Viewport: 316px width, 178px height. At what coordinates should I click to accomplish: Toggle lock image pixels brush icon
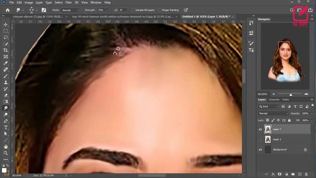click(x=273, y=120)
